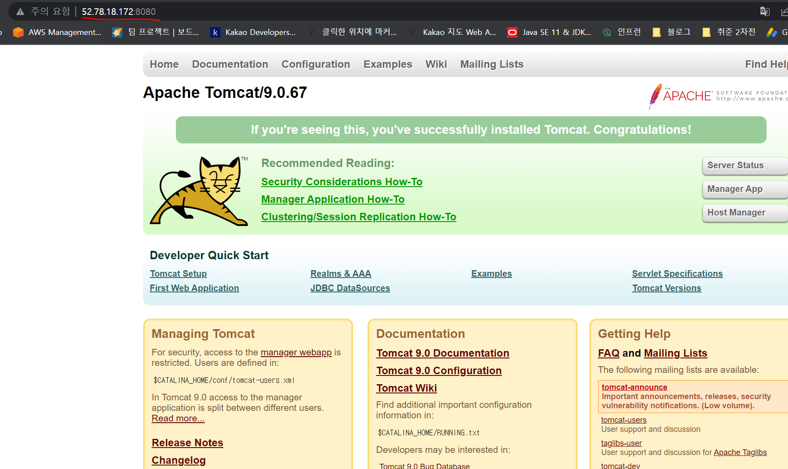Open the 클릭한 위치에 마커 bookmark
788x469 pixels.
[x=352, y=32]
